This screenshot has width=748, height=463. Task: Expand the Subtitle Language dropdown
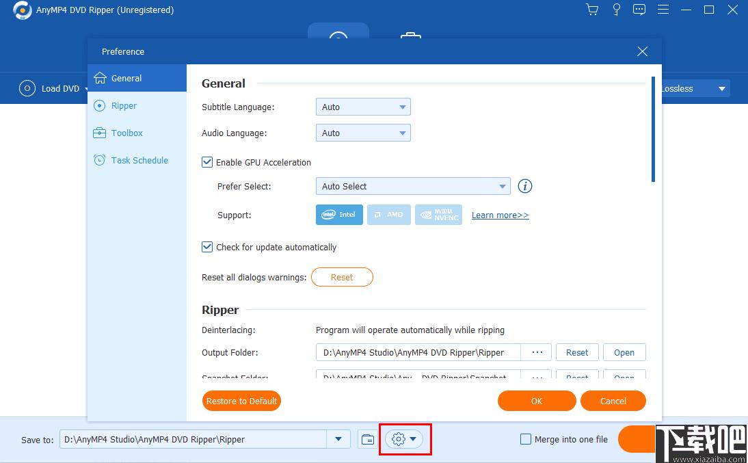pyautogui.click(x=363, y=107)
